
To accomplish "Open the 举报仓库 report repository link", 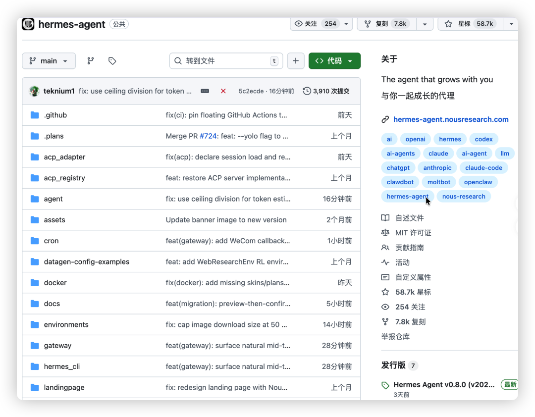I will click(395, 337).
